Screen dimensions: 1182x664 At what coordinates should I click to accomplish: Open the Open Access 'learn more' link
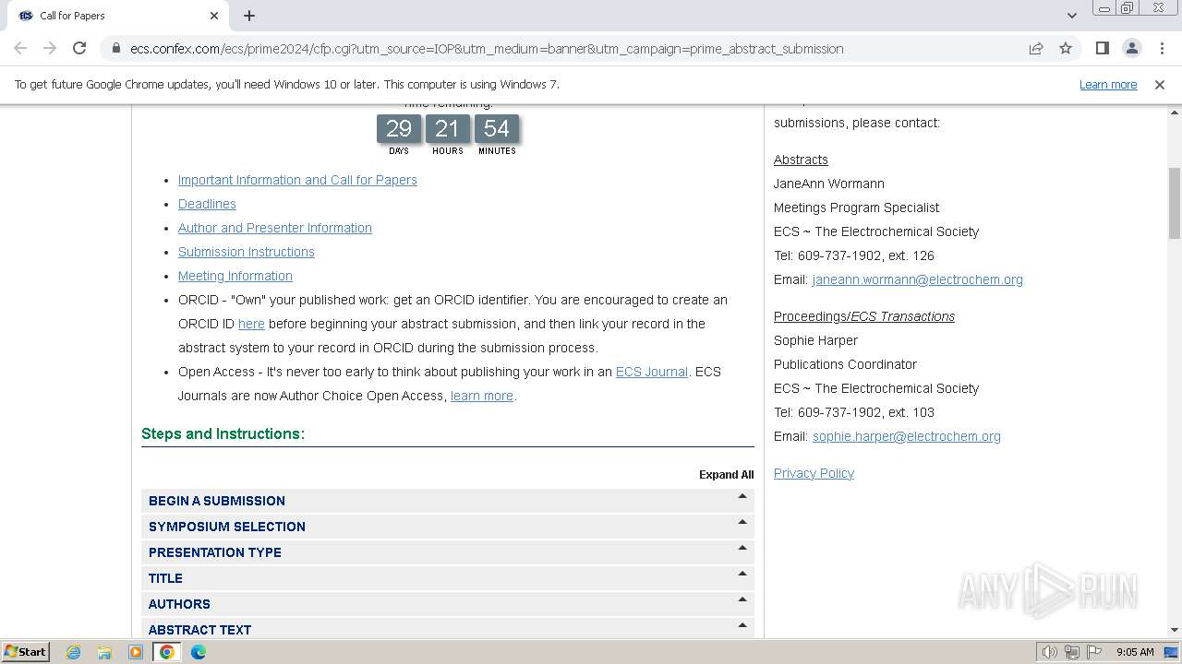pos(482,396)
